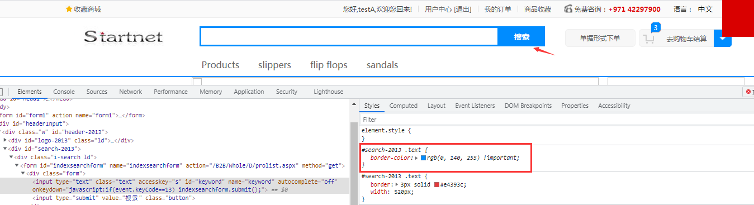The image size is (754, 205).
Task: Click the phone icon next to 免费咨询
Action: [x=568, y=9]
